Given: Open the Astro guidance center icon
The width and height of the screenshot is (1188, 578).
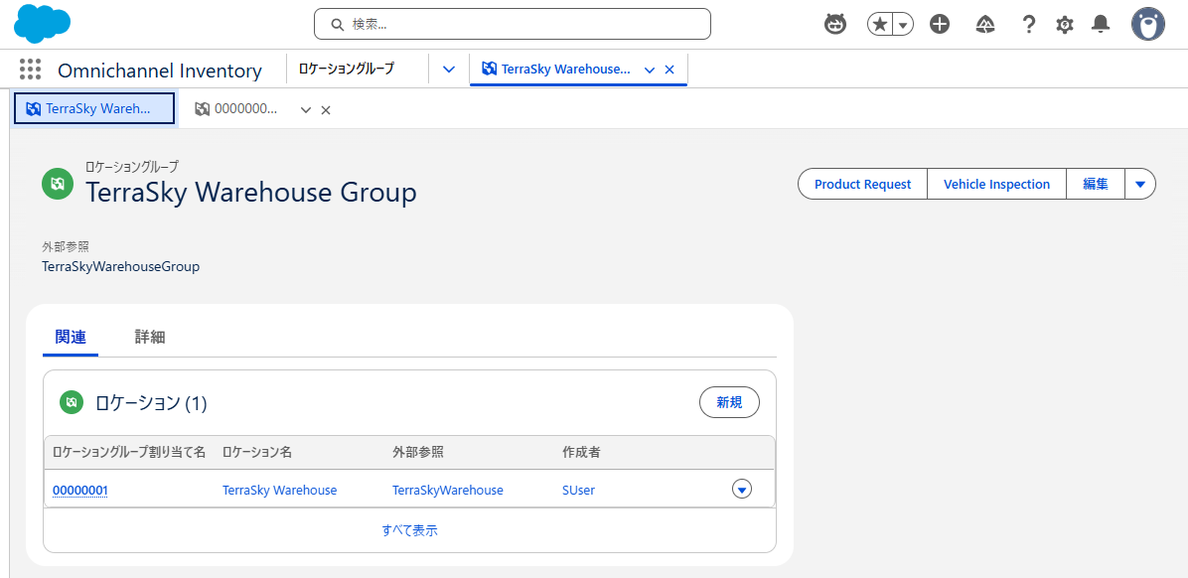Looking at the screenshot, I should [835, 24].
